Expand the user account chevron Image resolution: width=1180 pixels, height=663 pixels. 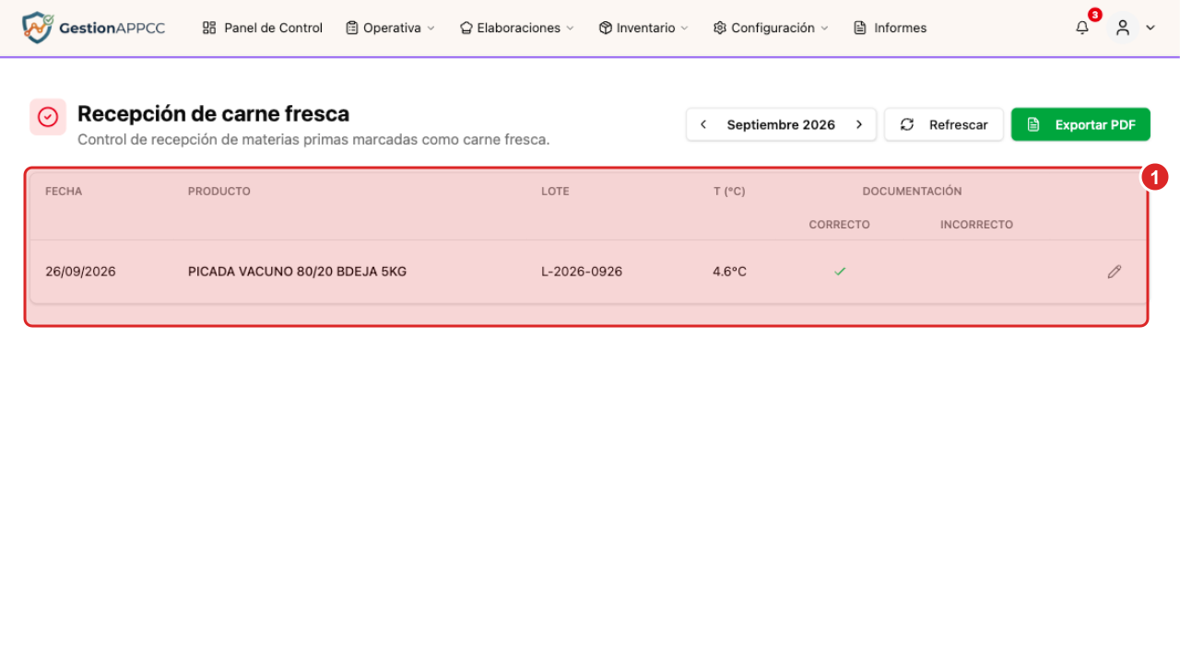coord(1150,28)
